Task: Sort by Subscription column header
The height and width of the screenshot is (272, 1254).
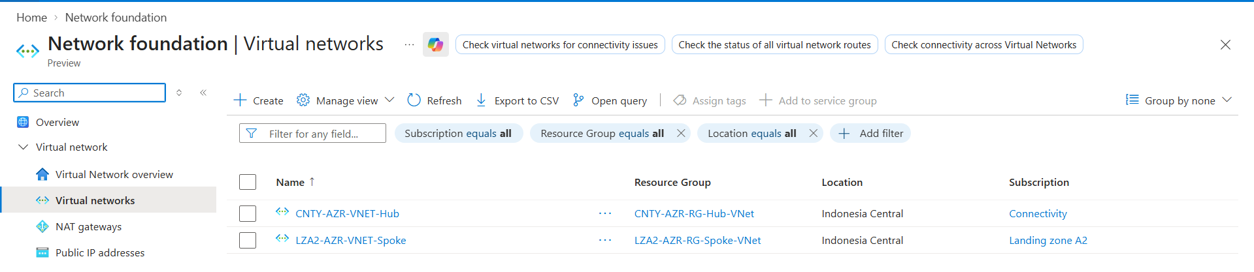Action: pos(1039,183)
